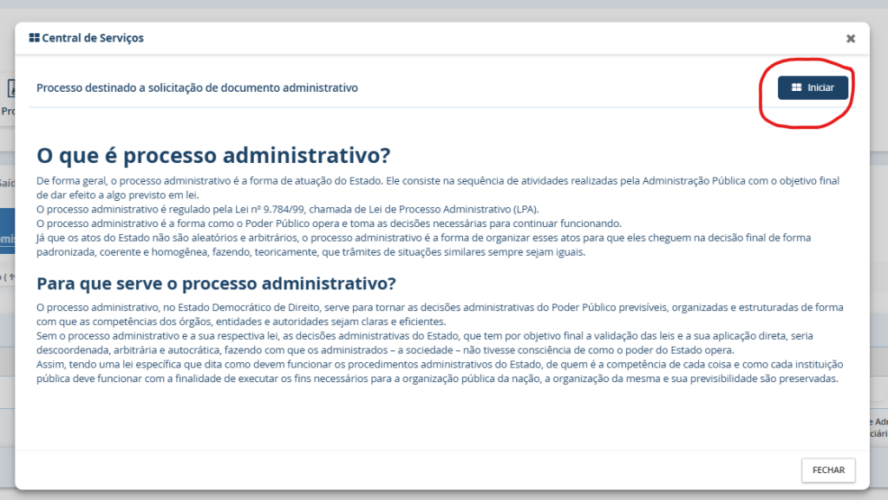Click the paragraph beginning 'De forma geral'
The height and width of the screenshot is (500, 888).
click(x=438, y=188)
